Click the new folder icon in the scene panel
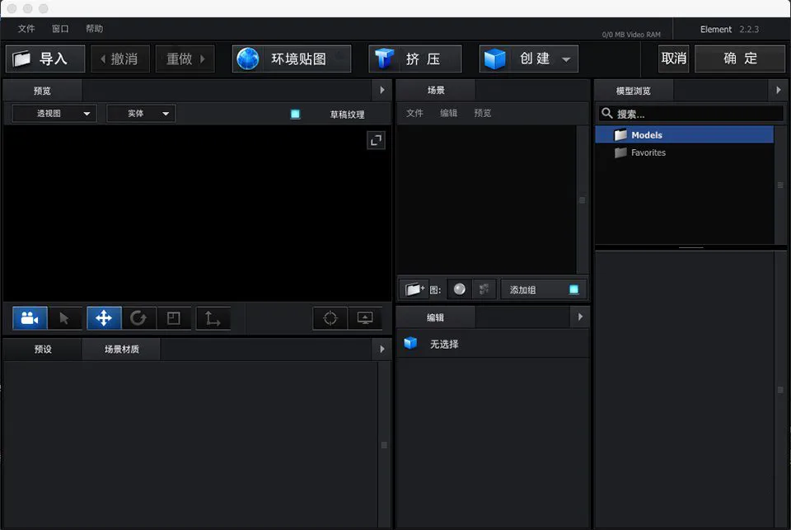Viewport: 791px width, 530px height. coord(414,289)
